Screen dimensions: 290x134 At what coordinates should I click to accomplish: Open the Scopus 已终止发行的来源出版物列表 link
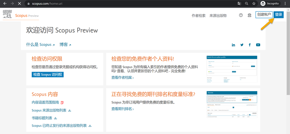[59, 126]
